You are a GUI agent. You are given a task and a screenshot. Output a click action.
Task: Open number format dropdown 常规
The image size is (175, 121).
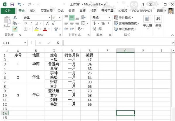tap(109, 17)
